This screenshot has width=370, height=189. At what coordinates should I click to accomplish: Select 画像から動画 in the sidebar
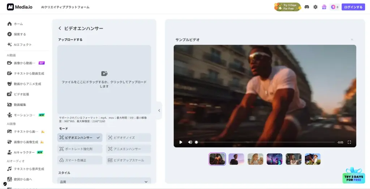[26, 63]
